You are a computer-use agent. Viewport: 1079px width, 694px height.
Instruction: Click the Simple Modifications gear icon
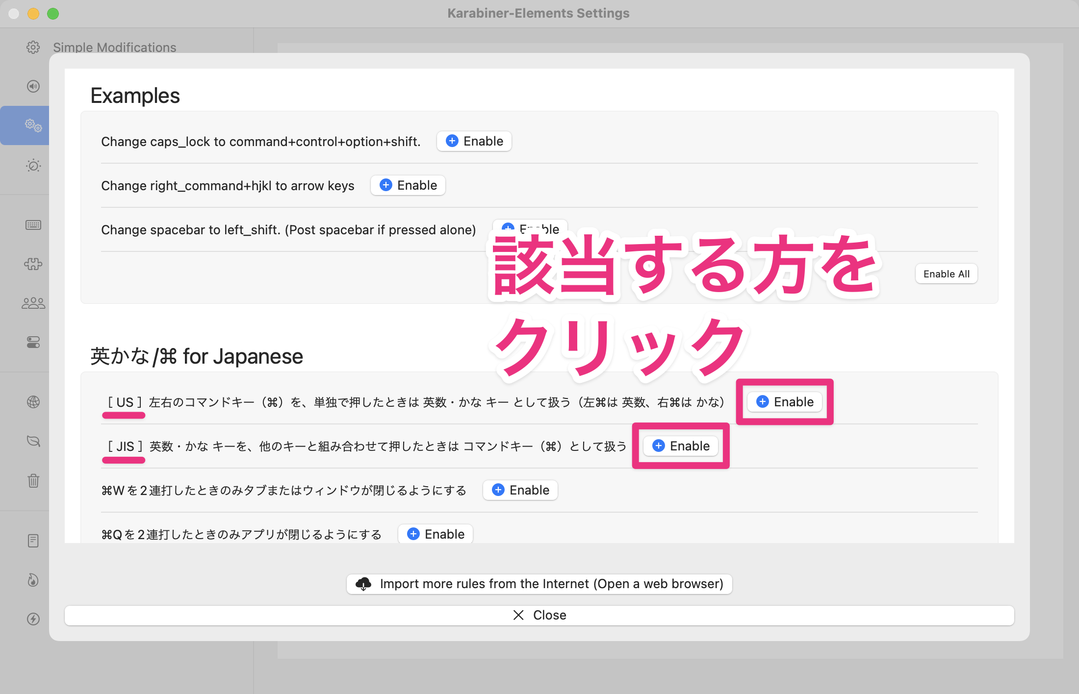pos(33,48)
